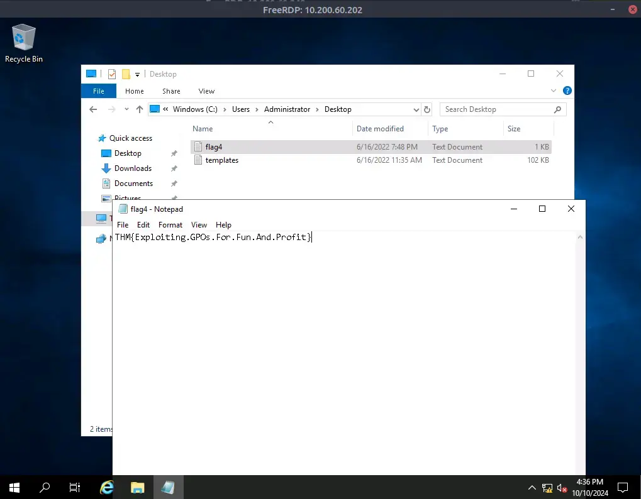
Task: Open the recent locations dropdown arrow
Action: [x=126, y=109]
